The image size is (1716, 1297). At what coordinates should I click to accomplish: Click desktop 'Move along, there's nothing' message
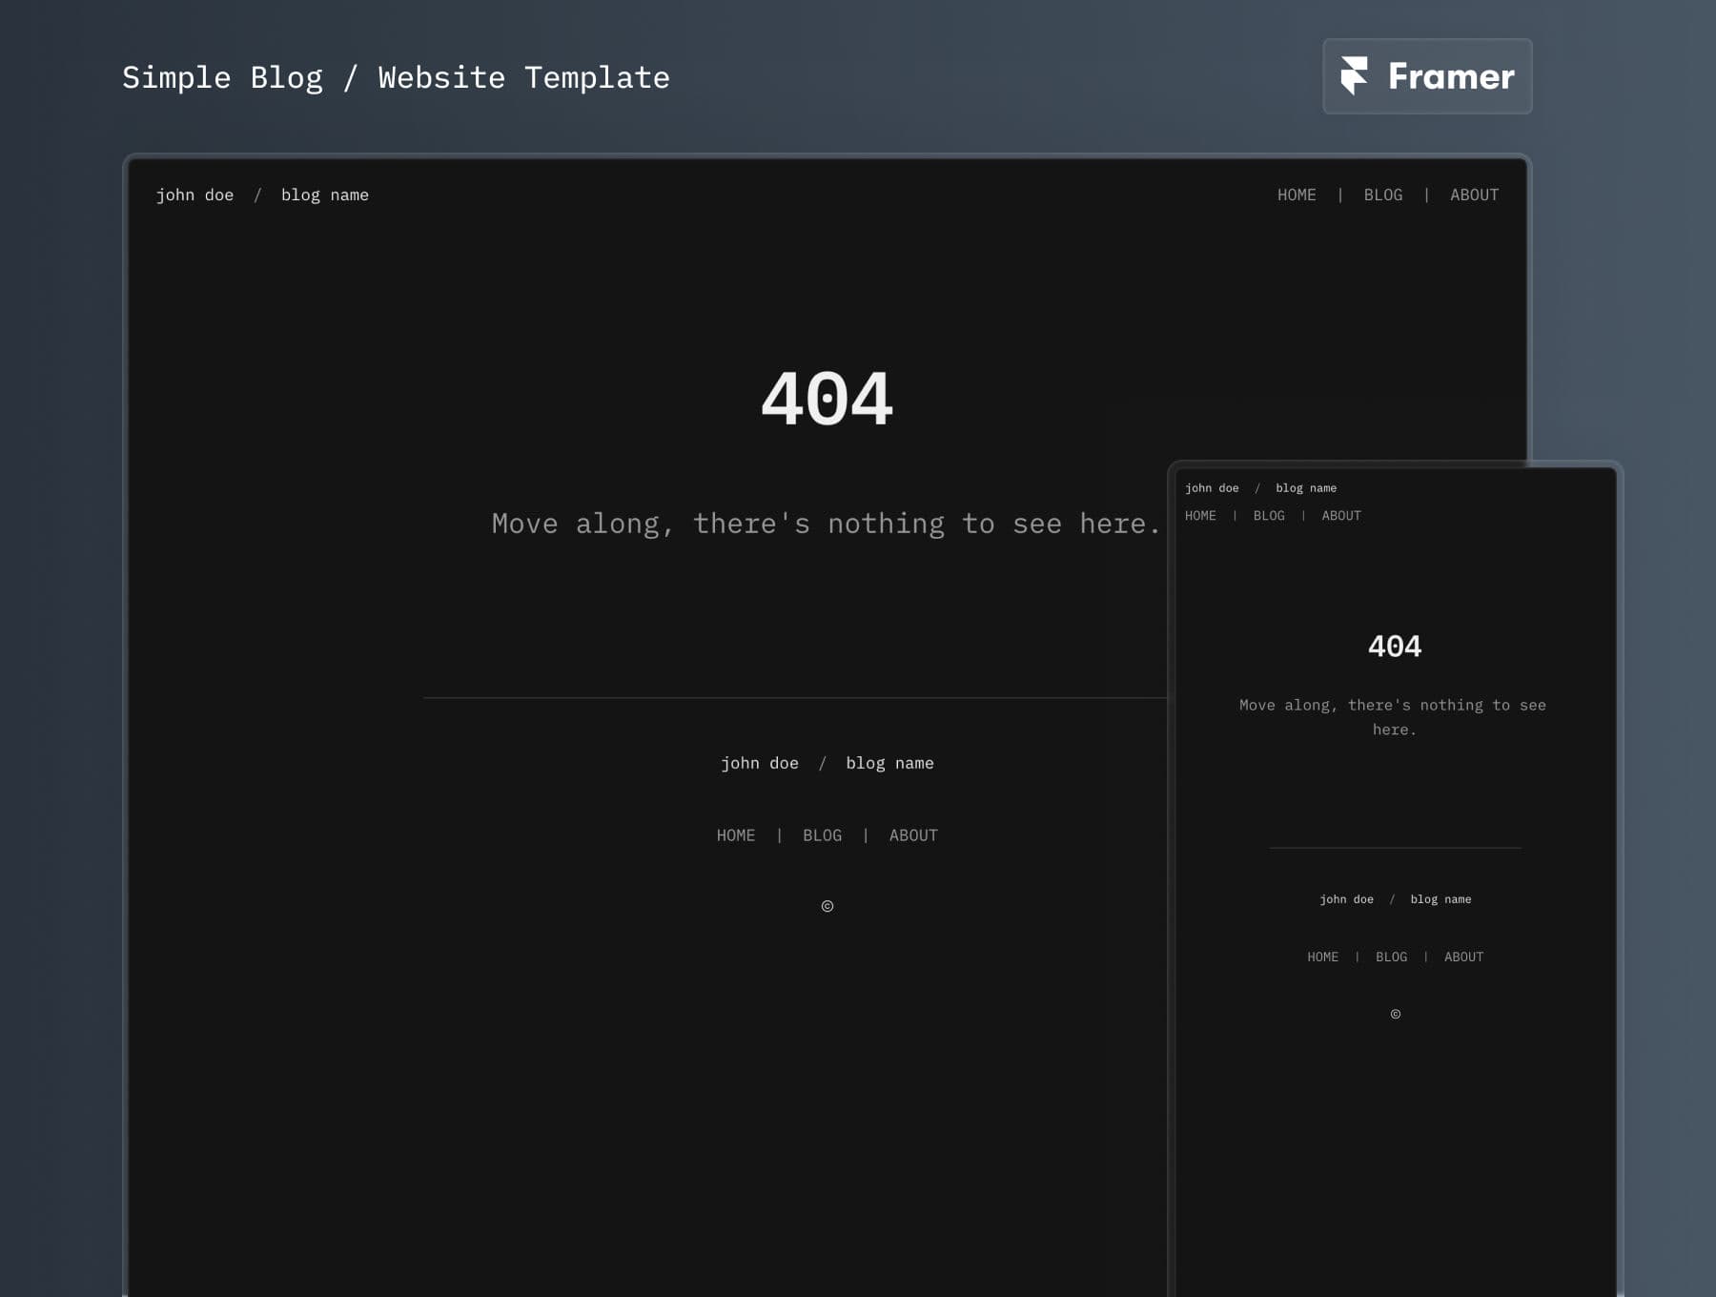pos(826,524)
